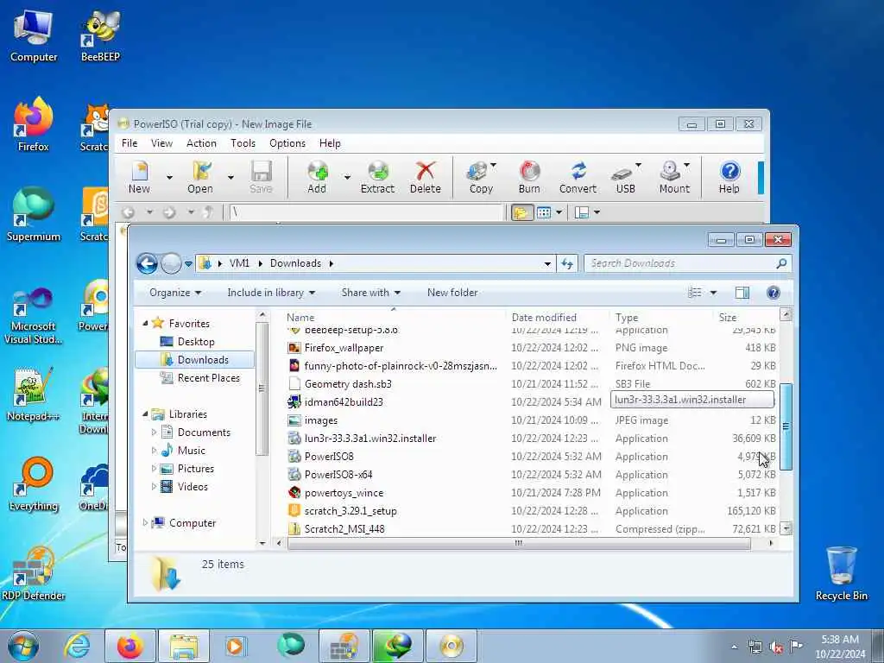Open the Recycle Bin on desktop

click(841, 573)
